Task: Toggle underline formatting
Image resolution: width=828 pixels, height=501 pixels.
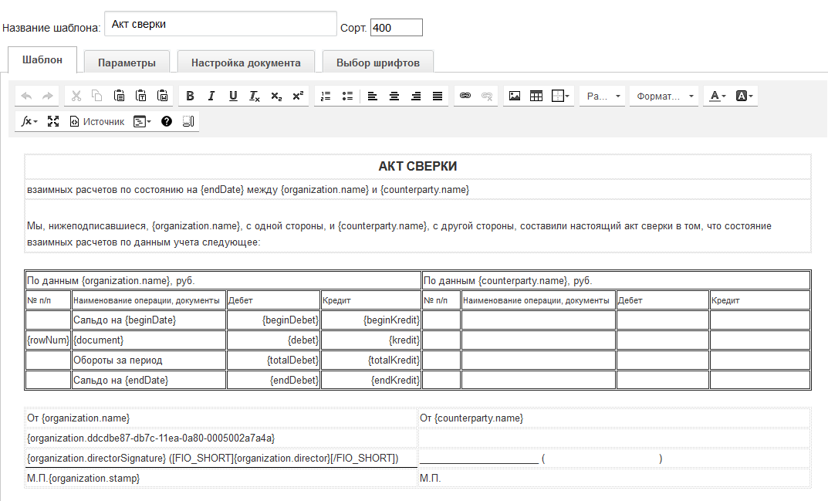Action: tap(232, 96)
